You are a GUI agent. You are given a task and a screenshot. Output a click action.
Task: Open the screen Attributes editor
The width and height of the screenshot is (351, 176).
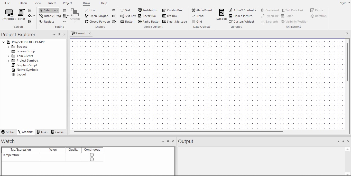9,15
